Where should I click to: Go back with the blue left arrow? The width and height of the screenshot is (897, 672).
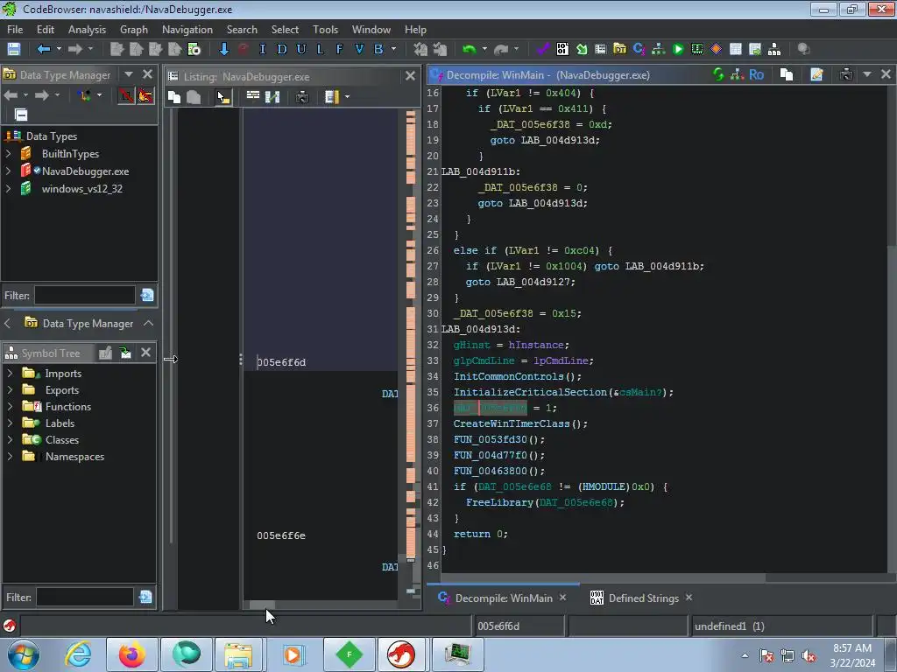pos(44,49)
